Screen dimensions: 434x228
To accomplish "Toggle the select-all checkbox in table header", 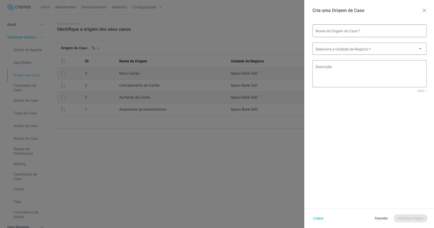I will 63,61.
